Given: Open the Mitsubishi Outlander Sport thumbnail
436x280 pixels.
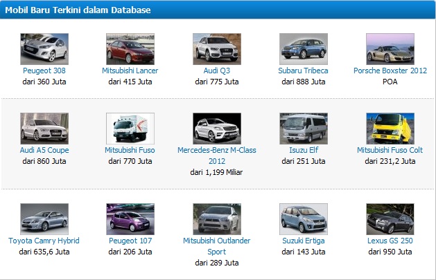Looking at the screenshot, I should 217,219.
